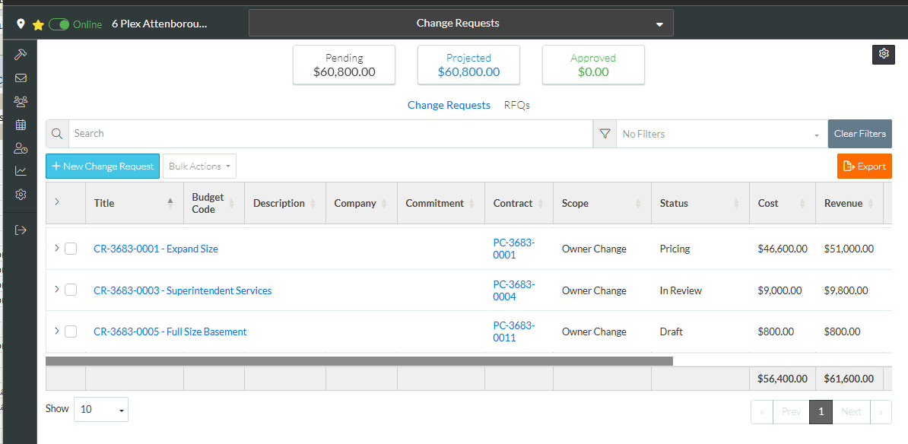Image resolution: width=908 pixels, height=444 pixels.
Task: Click the logout arrow icon in sidebar
Action: (21, 230)
